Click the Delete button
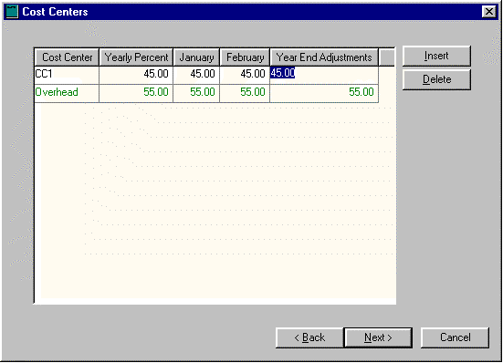503x363 pixels. [436, 79]
